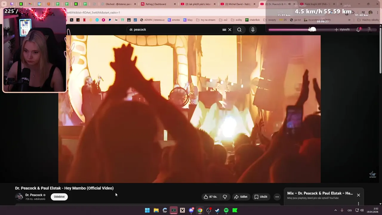This screenshot has height=215, width=382.
Task: Click the X (Twitter) bookmark icon
Action: 72,20
